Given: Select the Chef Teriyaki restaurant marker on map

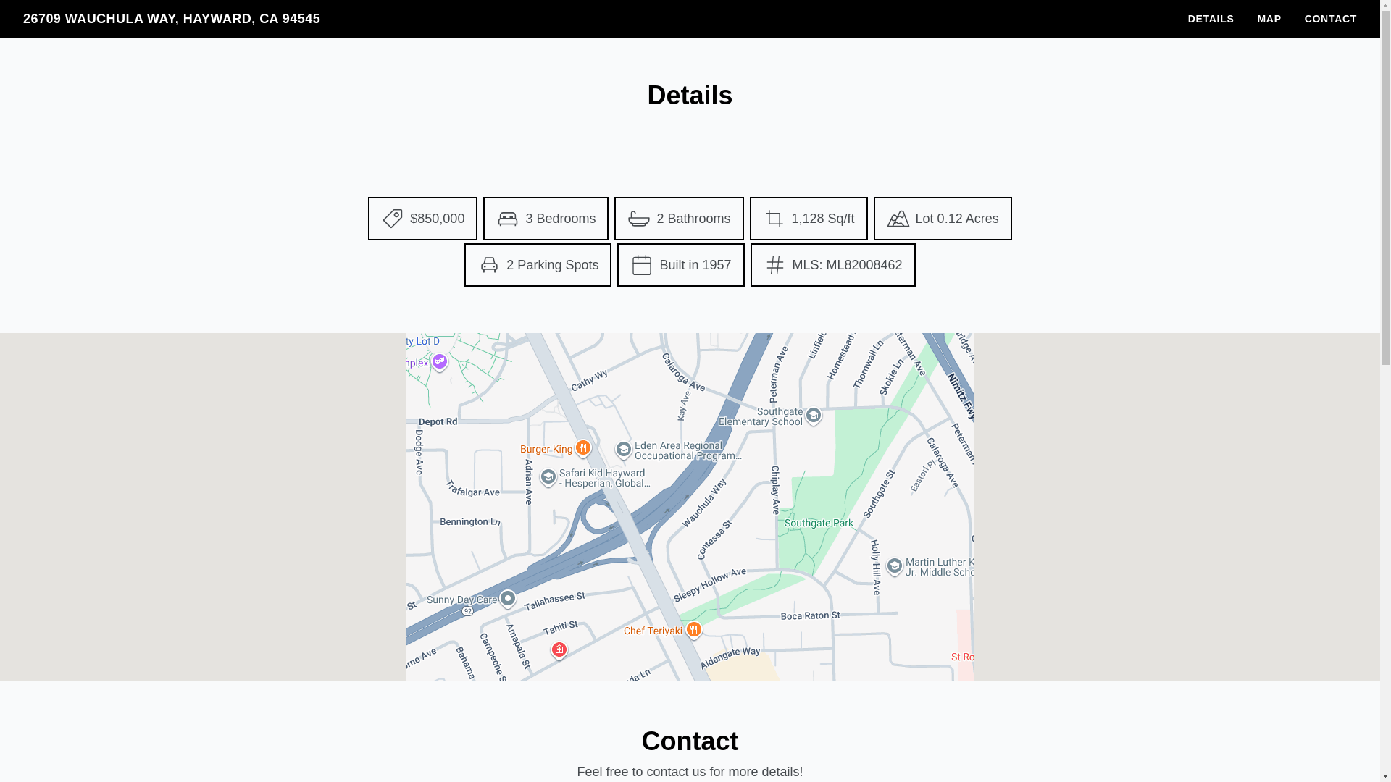Looking at the screenshot, I should pyautogui.click(x=693, y=630).
